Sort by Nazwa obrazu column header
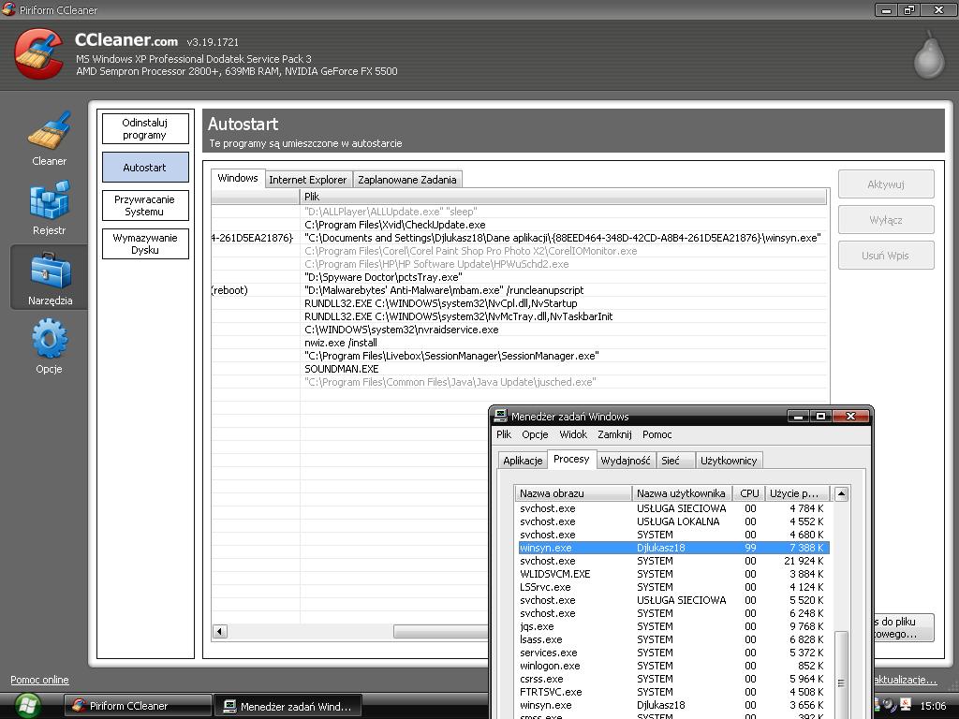The width and height of the screenshot is (959, 719). (573, 493)
